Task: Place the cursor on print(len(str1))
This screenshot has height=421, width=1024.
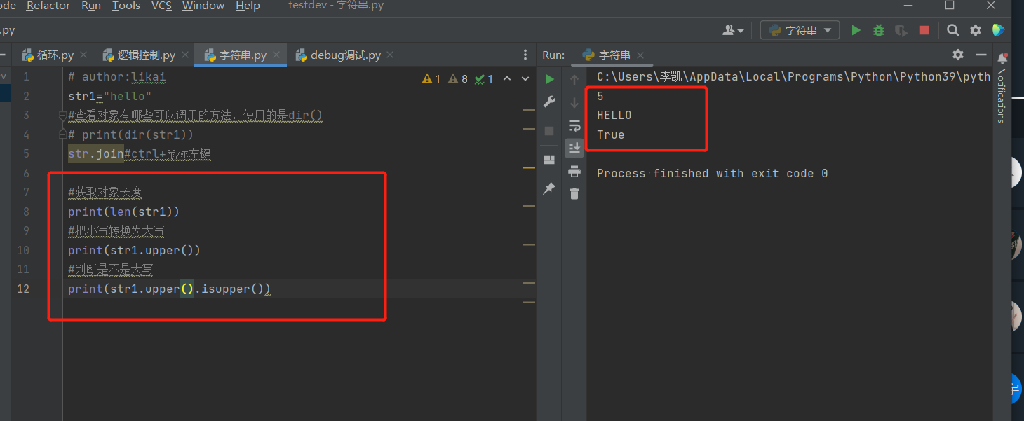Action: click(x=123, y=212)
